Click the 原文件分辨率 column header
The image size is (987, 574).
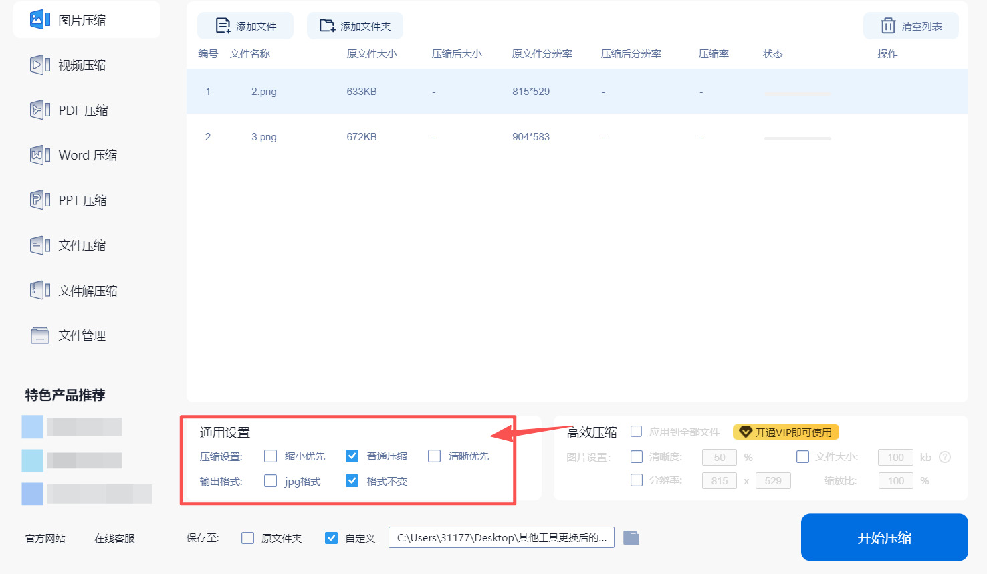tap(542, 54)
